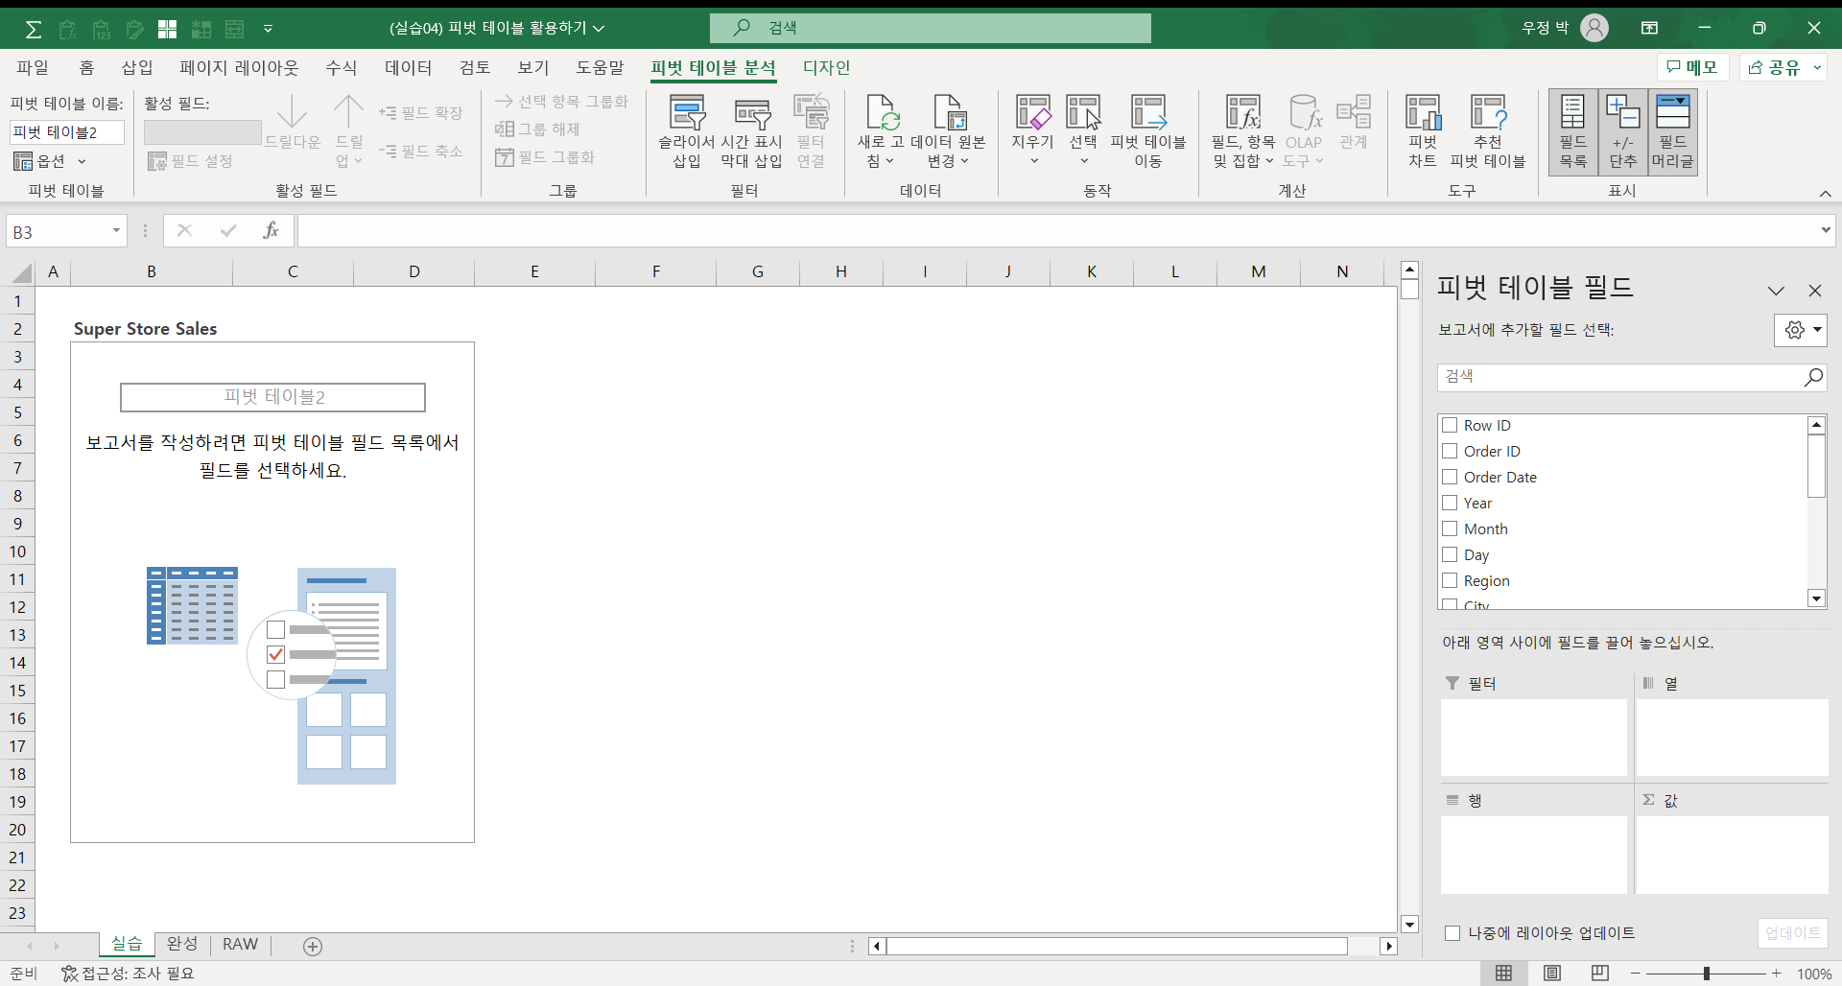
Task: Check the Region field checkbox
Action: click(x=1450, y=580)
